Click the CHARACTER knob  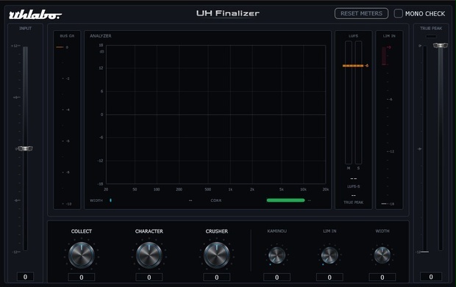pyautogui.click(x=149, y=255)
